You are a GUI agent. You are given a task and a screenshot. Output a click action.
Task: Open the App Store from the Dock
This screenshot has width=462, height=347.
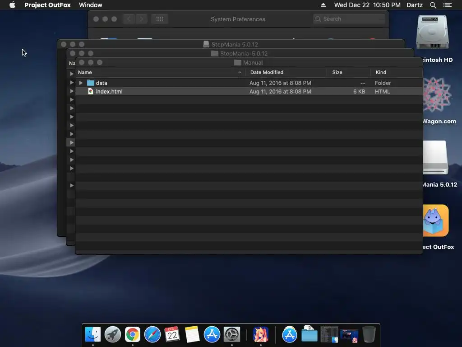coord(212,334)
